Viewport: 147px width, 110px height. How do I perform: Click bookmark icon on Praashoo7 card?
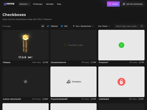pos(140,62)
